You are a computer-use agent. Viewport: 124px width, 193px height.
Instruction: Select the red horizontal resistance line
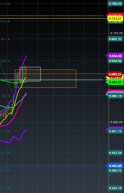coord(52,16)
